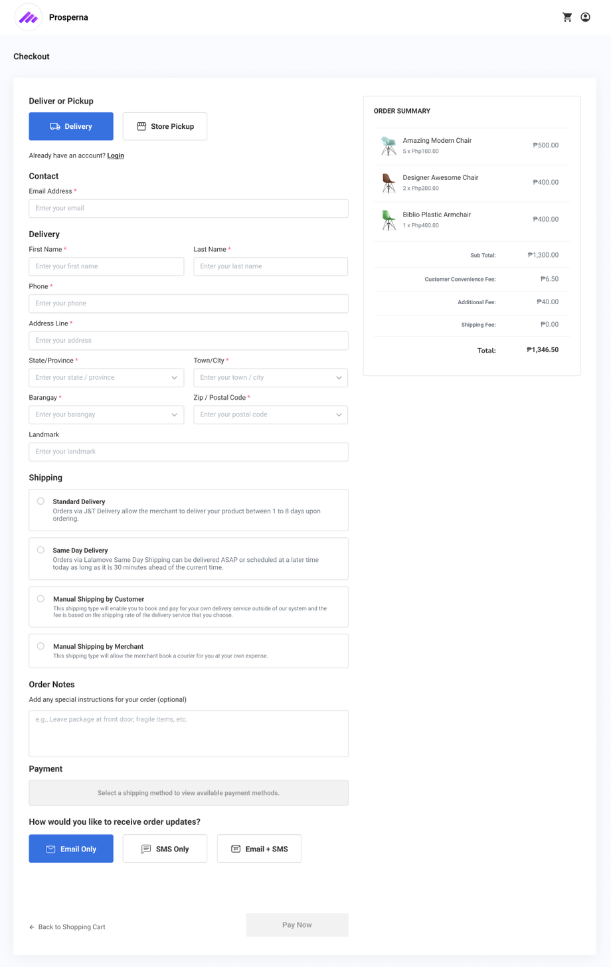Click the Email Address input field
The width and height of the screenshot is (611, 967).
[189, 209]
